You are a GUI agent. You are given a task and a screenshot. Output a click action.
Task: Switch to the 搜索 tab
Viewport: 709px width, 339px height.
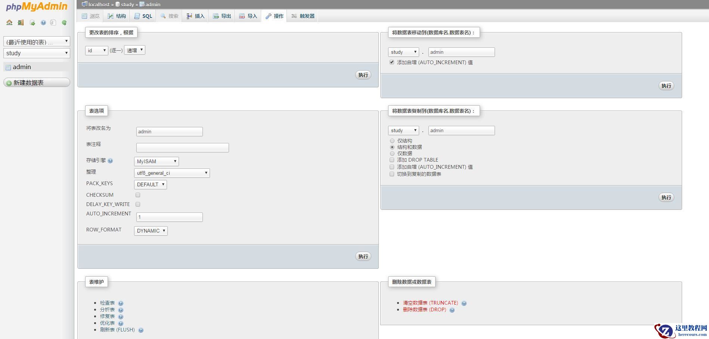[169, 16]
